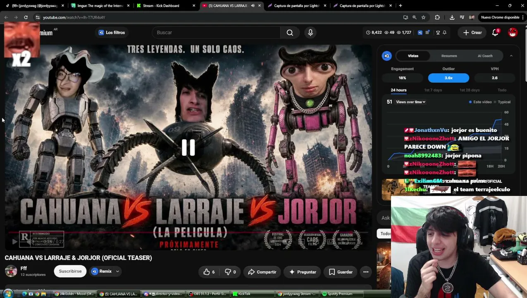Image resolution: width=527 pixels, height=298 pixels.
Task: Click the vidIQ trophy icon in header
Action: (x=438, y=32)
